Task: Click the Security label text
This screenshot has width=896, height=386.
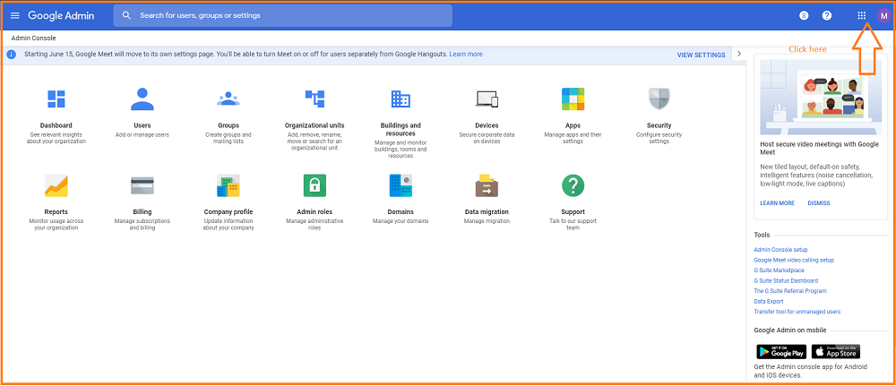Action: [659, 125]
